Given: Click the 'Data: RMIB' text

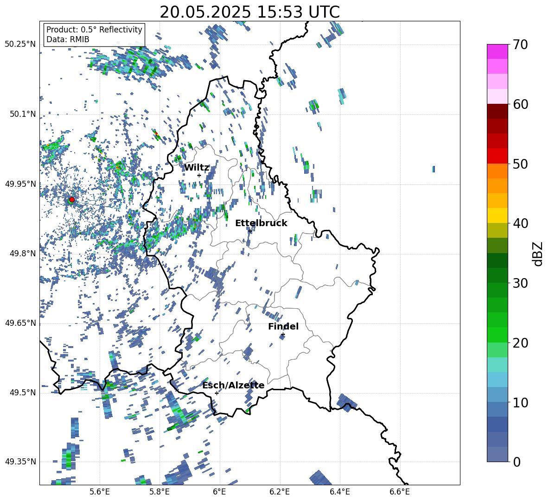Looking at the screenshot, I should [68, 39].
